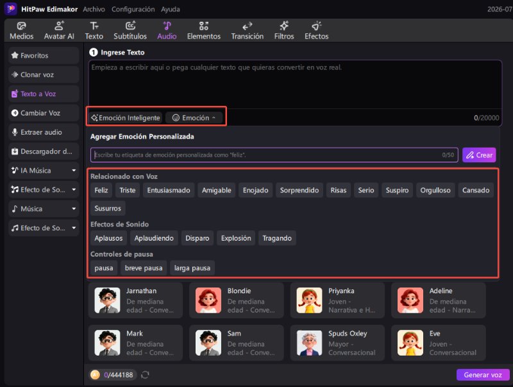
Task: Choose the Sam voice card
Action: pos(236,343)
